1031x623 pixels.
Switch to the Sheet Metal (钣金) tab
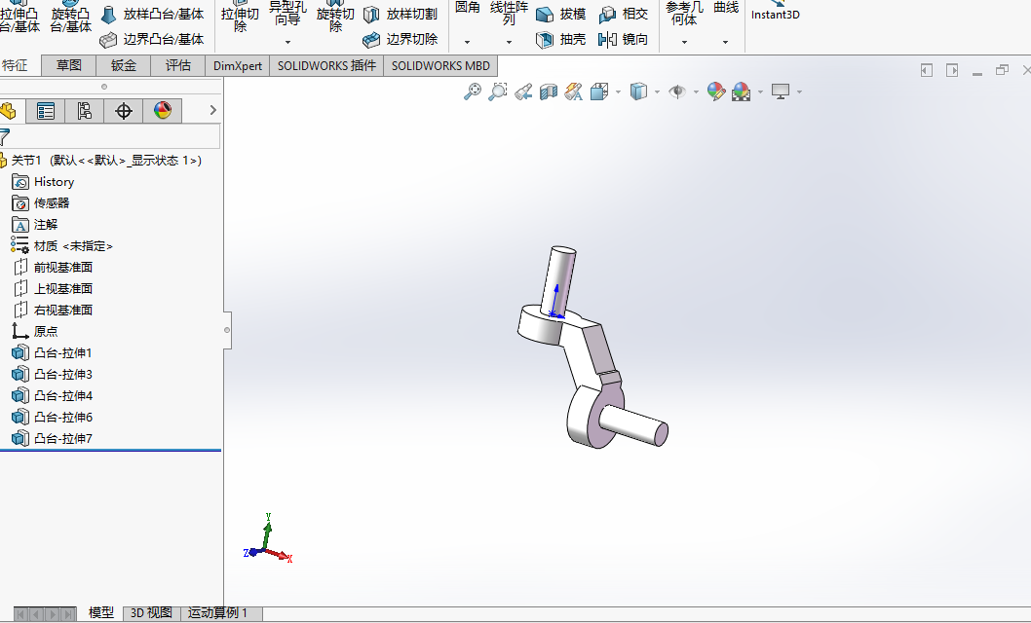pos(123,65)
